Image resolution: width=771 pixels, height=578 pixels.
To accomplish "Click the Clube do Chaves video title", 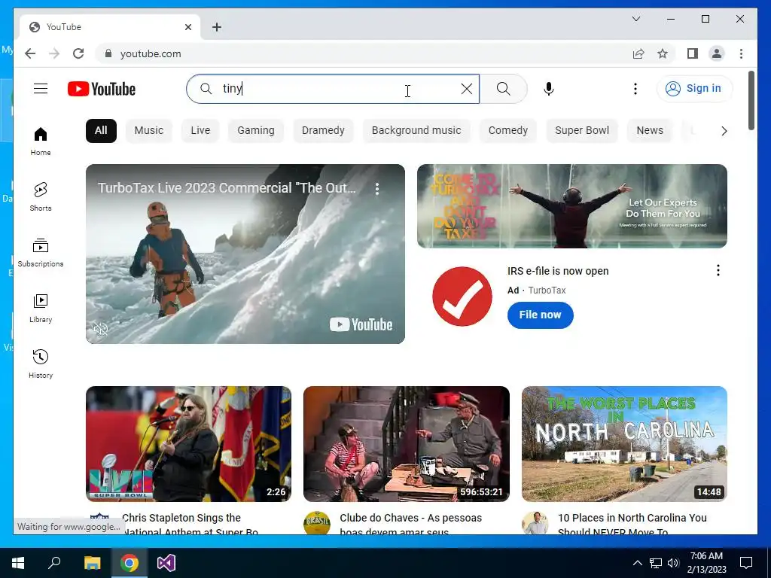I will coord(410,524).
